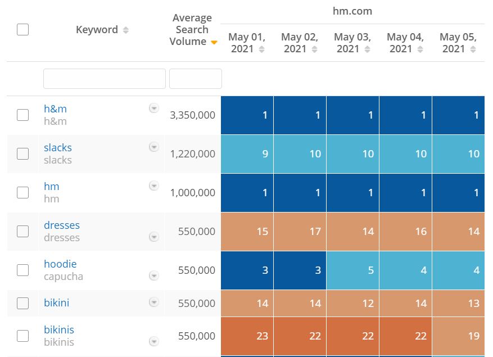Open the slacks keyword link

[x=58, y=147]
